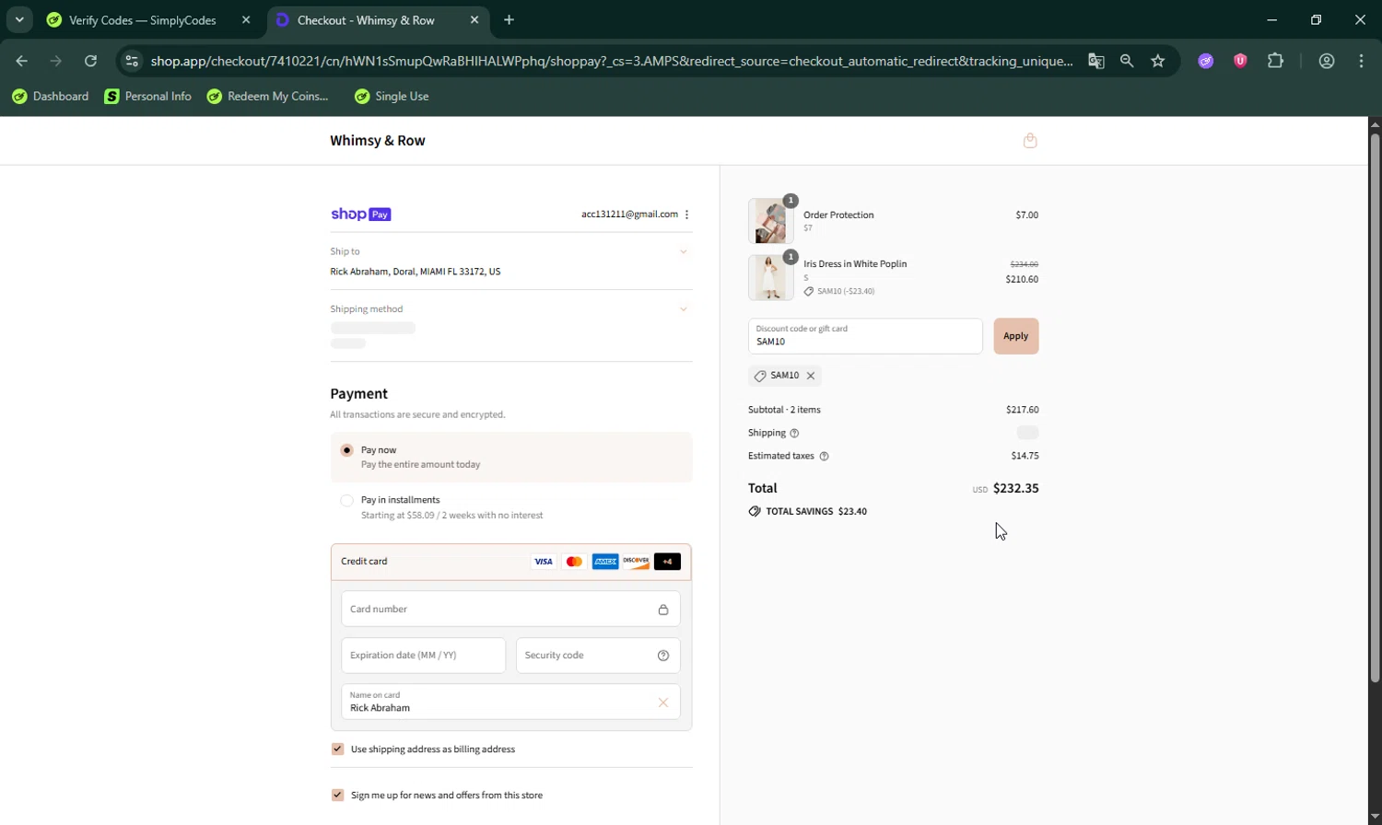This screenshot has width=1382, height=825.
Task: Bookmark this page with star icon
Action: click(x=1158, y=61)
